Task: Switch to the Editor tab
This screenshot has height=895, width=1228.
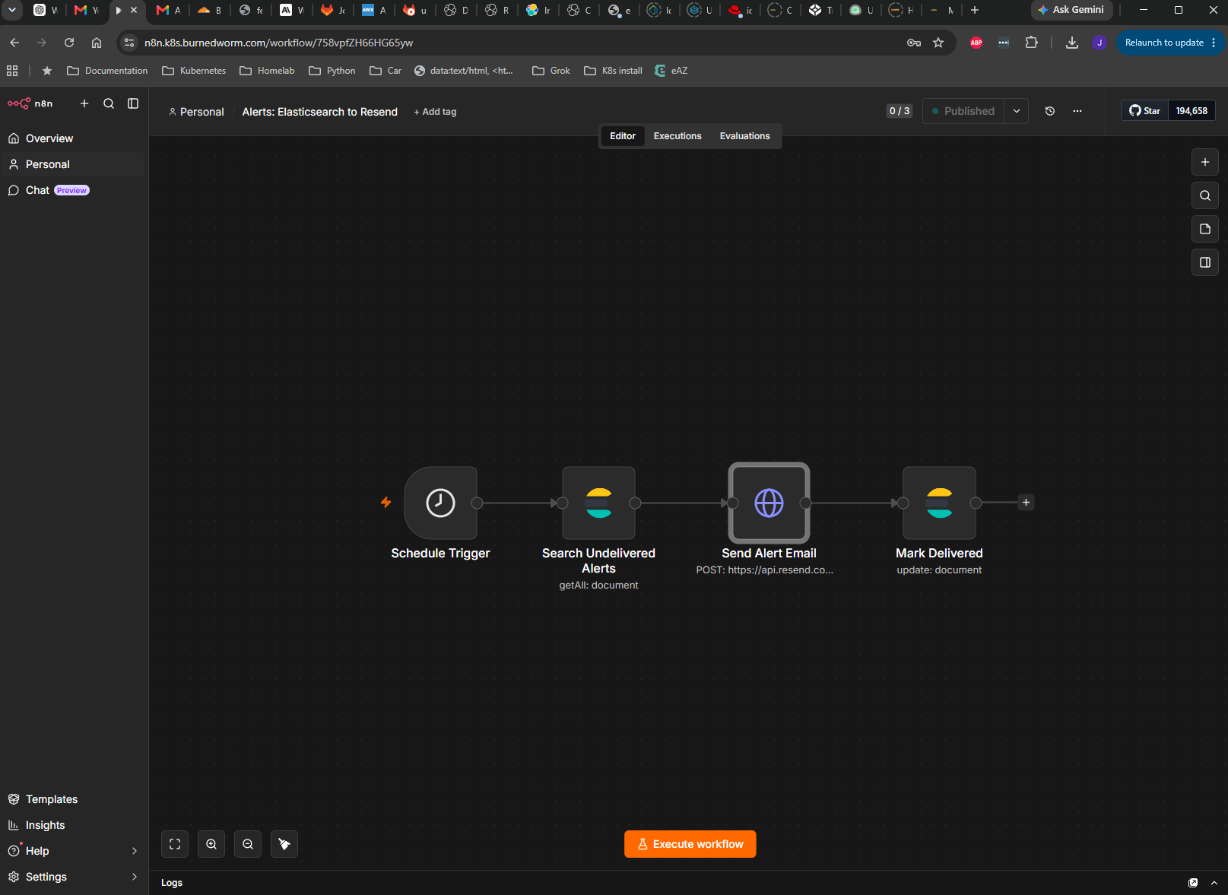Action: [623, 136]
